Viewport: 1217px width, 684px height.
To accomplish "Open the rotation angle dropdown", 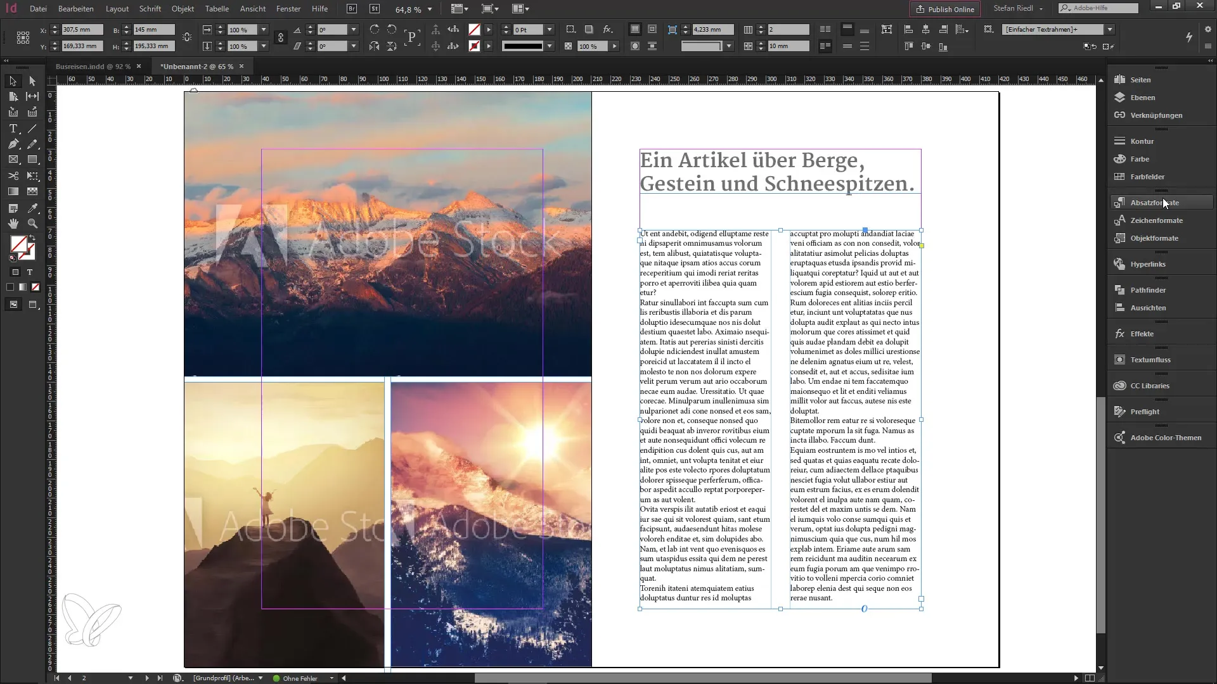I will click(x=354, y=30).
